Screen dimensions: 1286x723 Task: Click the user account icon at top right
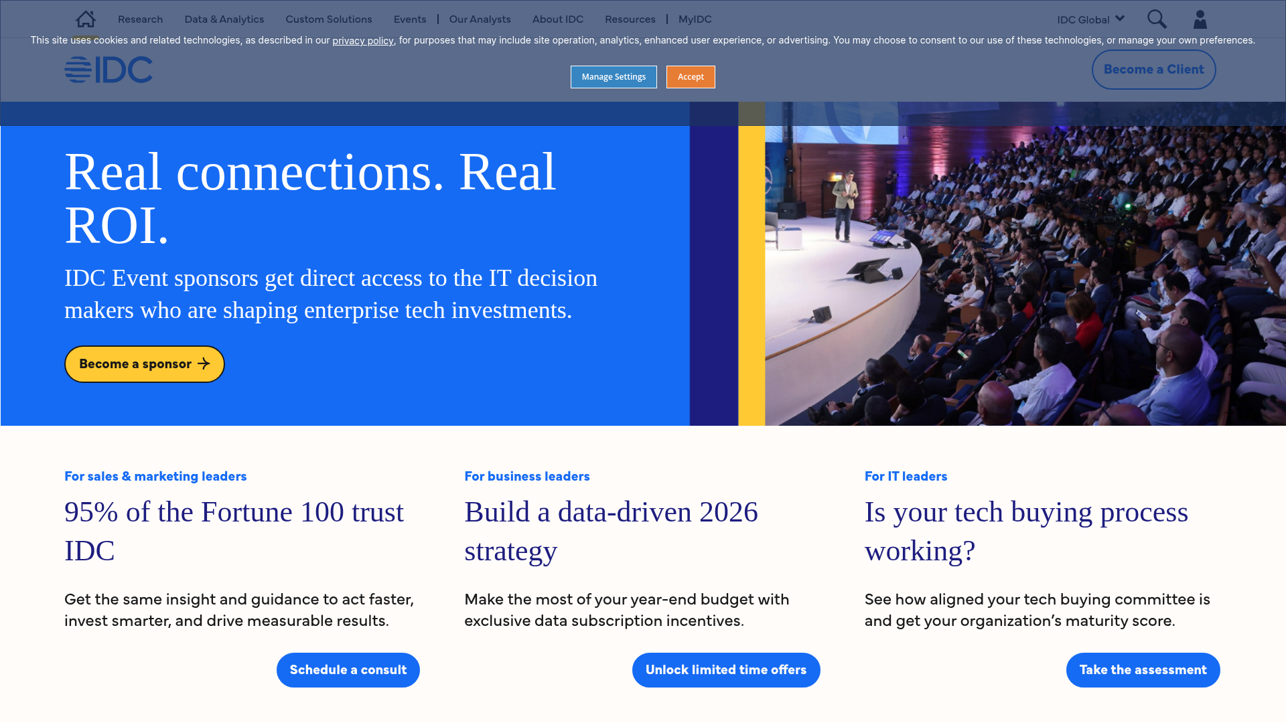(1200, 19)
